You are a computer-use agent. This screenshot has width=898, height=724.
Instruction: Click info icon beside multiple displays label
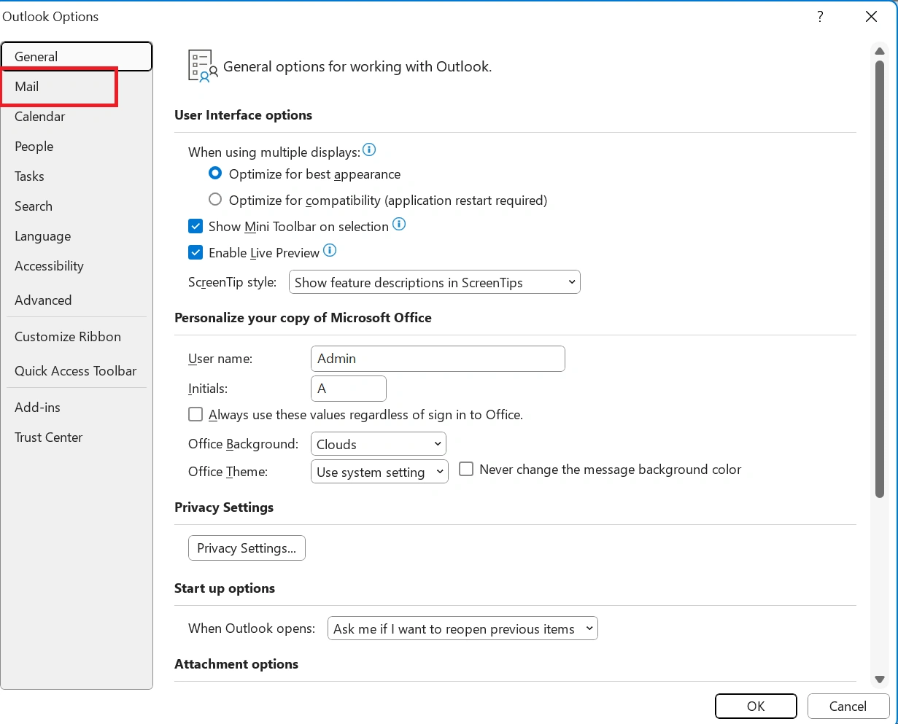[369, 150]
